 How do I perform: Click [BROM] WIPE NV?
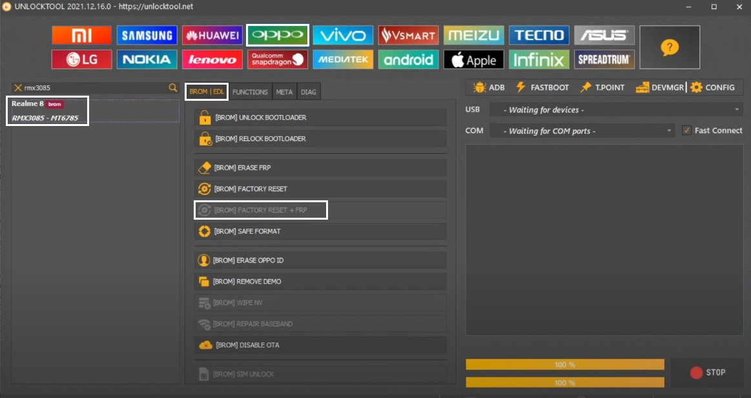[320, 302]
